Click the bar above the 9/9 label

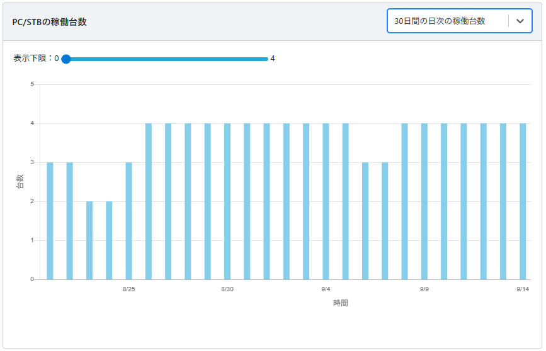pyautogui.click(x=424, y=201)
